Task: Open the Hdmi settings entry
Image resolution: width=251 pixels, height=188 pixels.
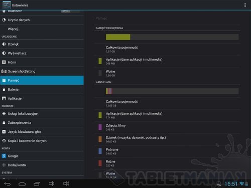Action: point(42,62)
